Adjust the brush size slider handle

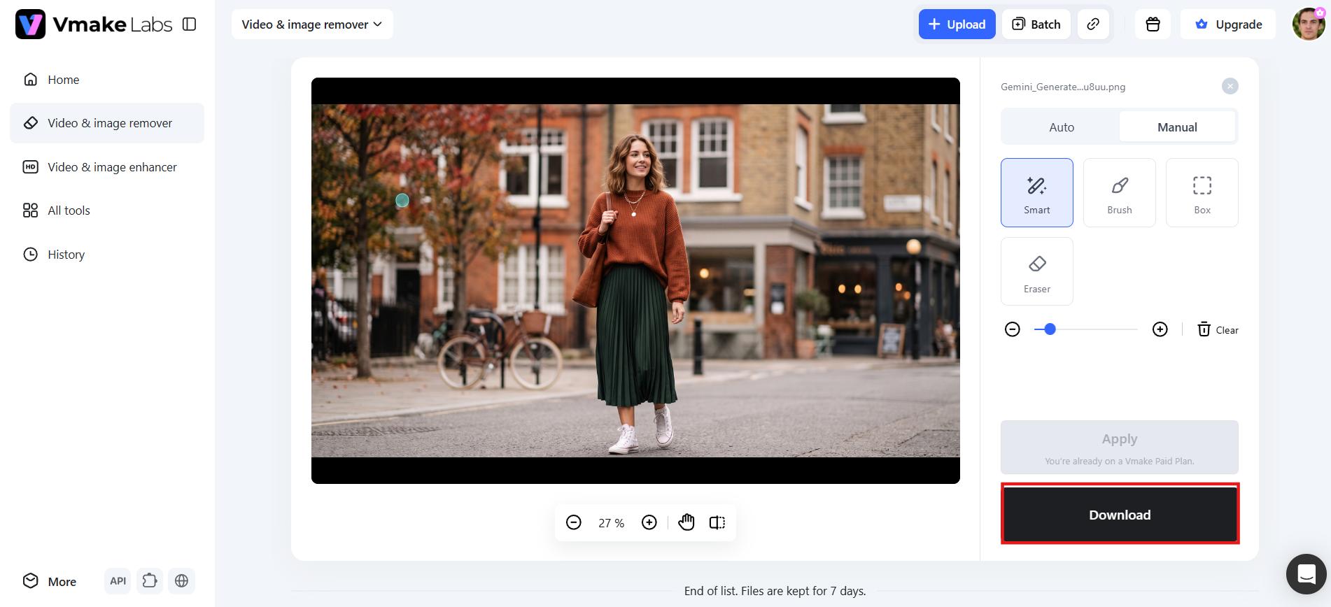tap(1050, 329)
